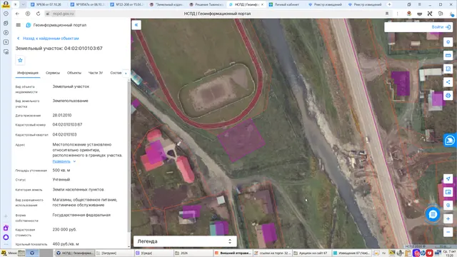The height and width of the screenshot is (257, 457).
Task: Click the purple highlighted parcel on map
Action: [241, 141]
